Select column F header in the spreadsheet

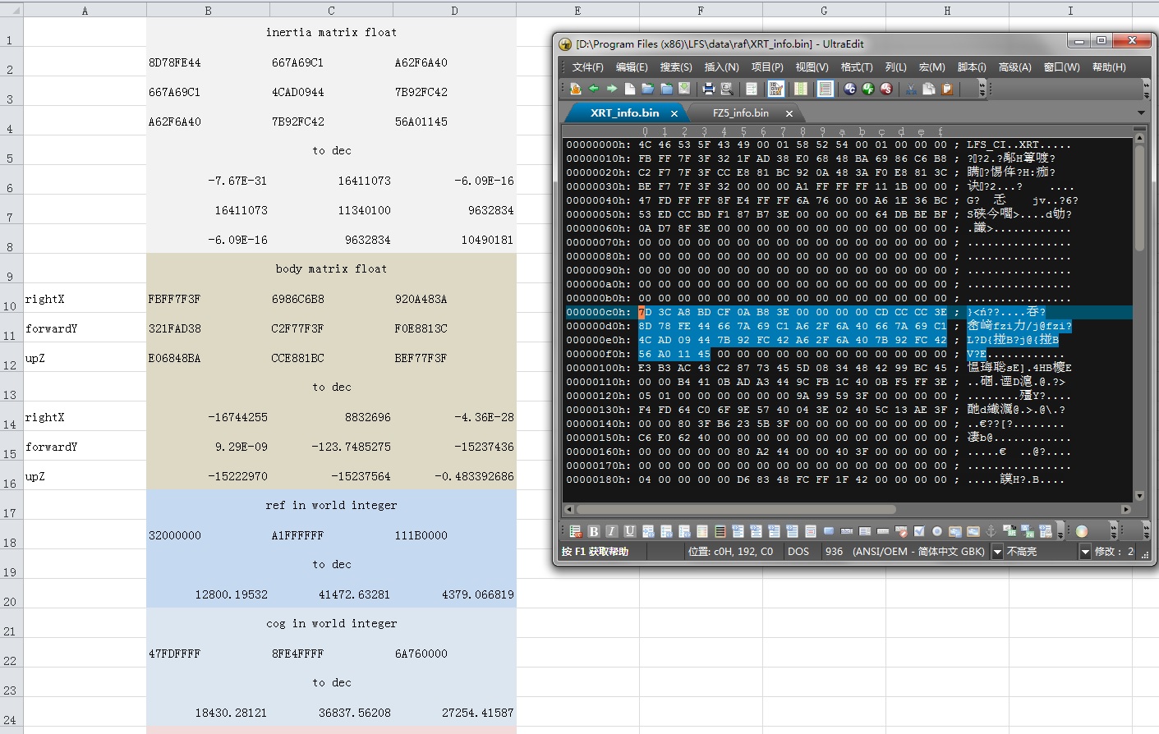pyautogui.click(x=701, y=10)
